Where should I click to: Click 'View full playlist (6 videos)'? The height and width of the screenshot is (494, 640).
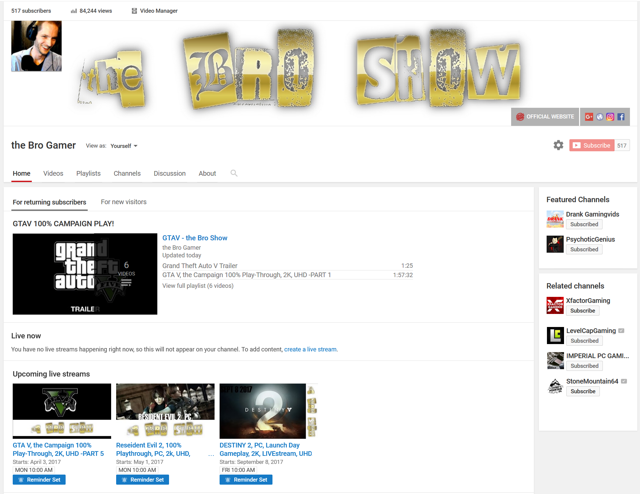[198, 286]
